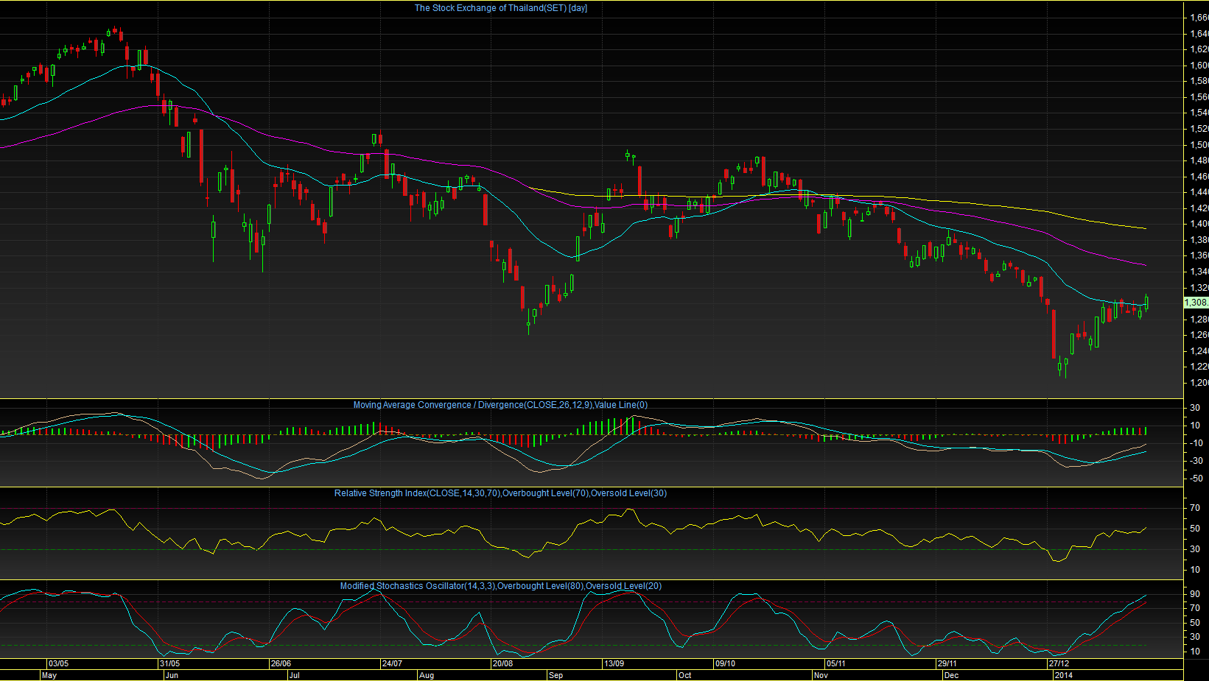Click the SET chart title text
The width and height of the screenshot is (1209, 681).
(x=501, y=8)
